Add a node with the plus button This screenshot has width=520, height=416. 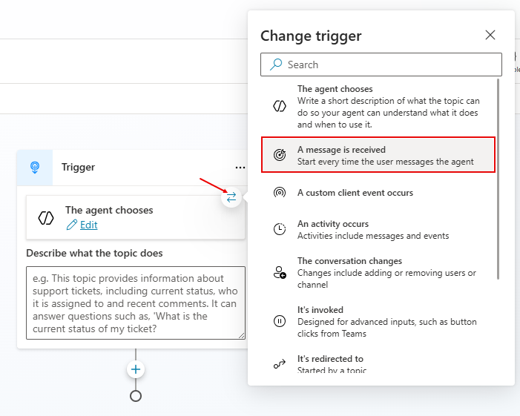coord(136,369)
